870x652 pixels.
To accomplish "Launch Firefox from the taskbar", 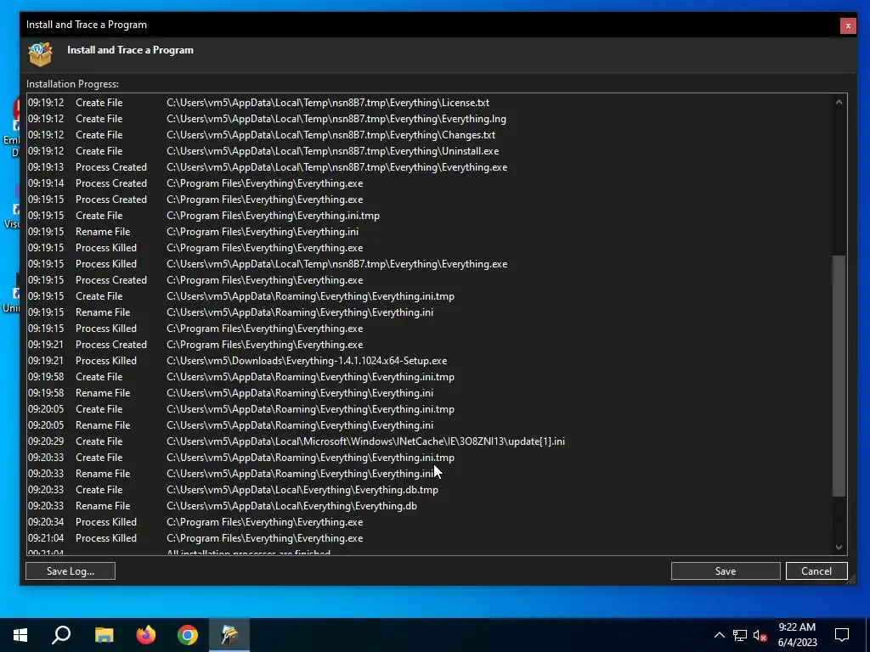I will point(146,635).
